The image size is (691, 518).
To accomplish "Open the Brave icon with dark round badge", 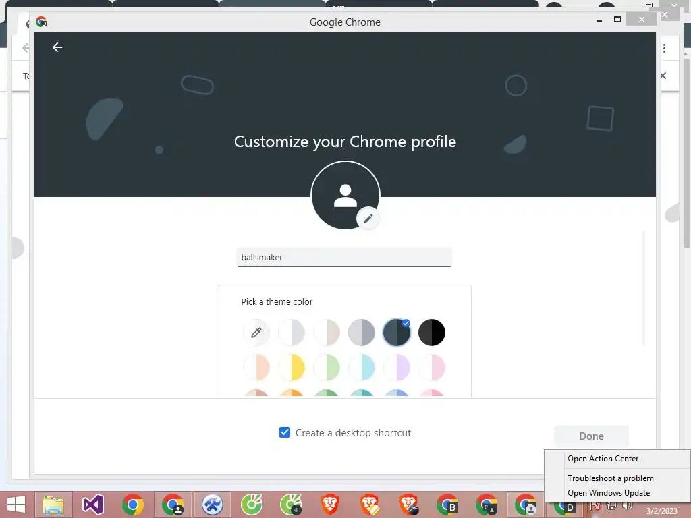I will (409, 505).
